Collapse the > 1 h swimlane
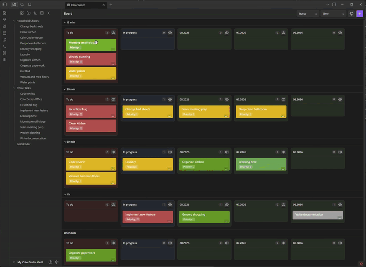Image resolution: width=366 pixels, height=267 pixels. (x=67, y=194)
